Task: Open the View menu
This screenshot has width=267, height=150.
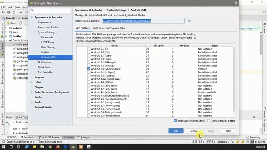Action: (x=17, y=7)
